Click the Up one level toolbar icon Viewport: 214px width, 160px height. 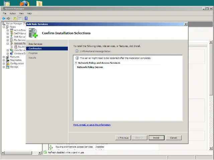point(15,18)
